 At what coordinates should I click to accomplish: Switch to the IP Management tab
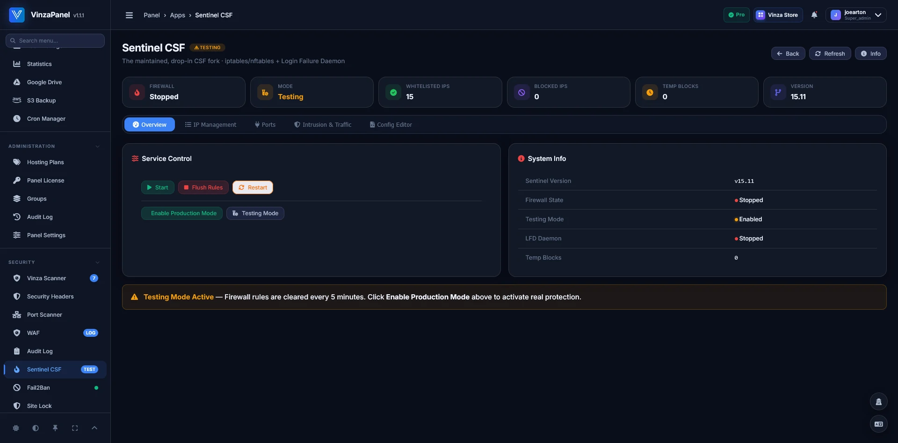click(210, 125)
